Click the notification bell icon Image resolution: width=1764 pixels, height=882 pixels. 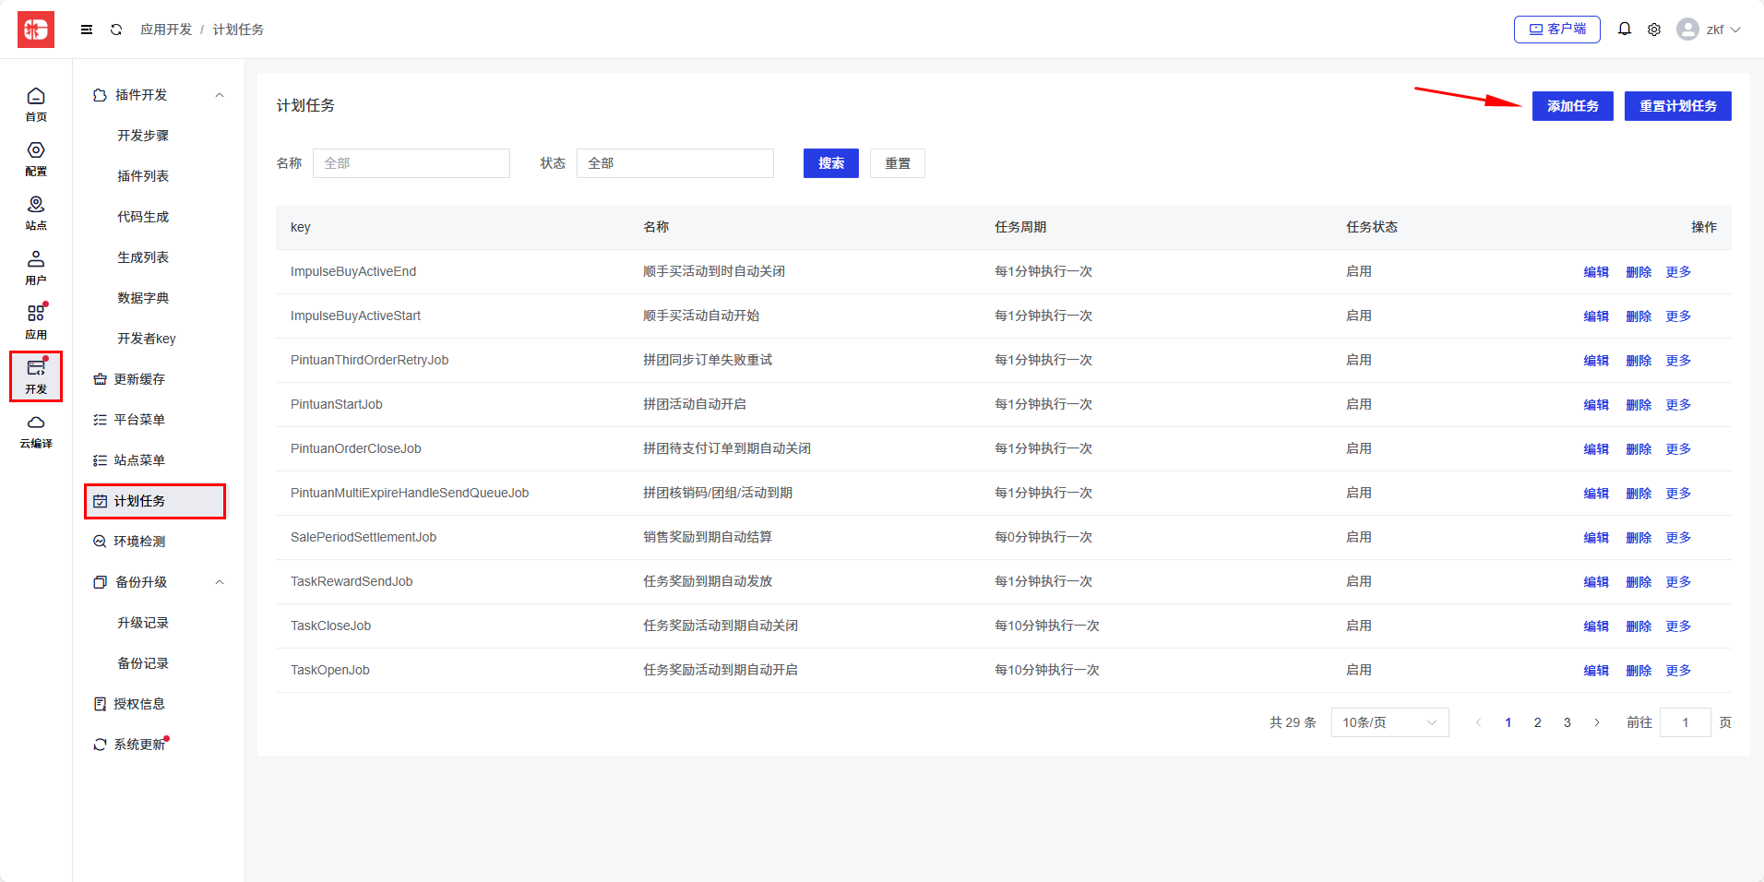point(1625,30)
